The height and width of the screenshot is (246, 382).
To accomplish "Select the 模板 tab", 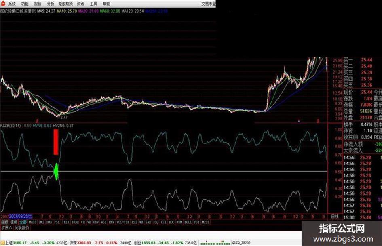I will (x=14, y=222).
